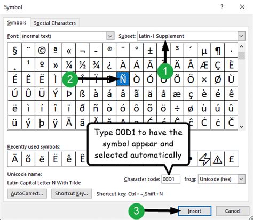Image resolution: width=253 pixels, height=220 pixels.
Task: Select the degree ° symbol
Action: pyautogui.click(x=137, y=51)
